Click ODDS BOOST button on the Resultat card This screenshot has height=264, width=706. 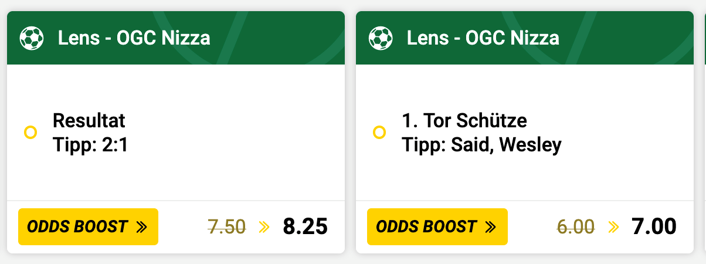(x=88, y=226)
